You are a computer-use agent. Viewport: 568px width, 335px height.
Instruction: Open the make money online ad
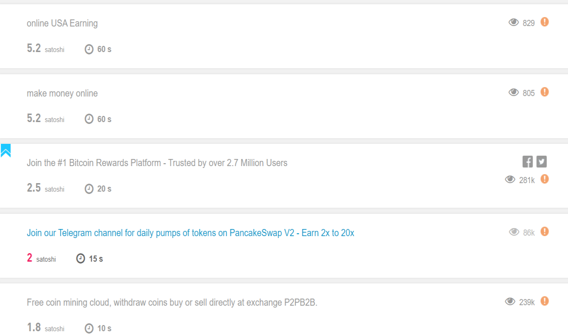[62, 93]
